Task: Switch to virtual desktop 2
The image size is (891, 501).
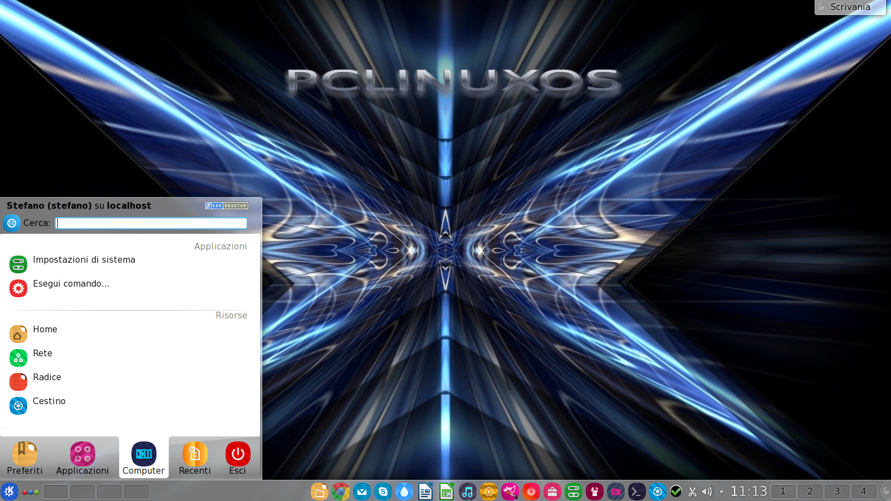Action: (x=810, y=491)
